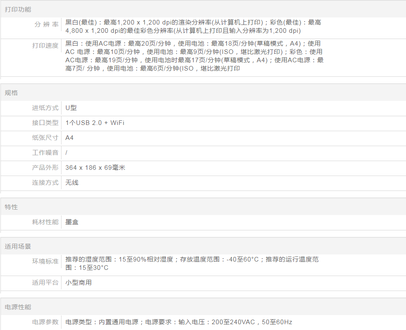Click the "1个USB 2.0 + WiFi" value

[95, 123]
